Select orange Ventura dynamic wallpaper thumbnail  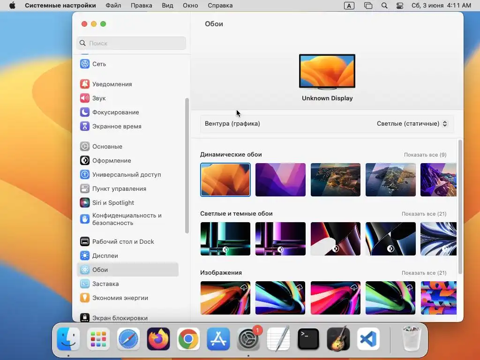(x=225, y=180)
